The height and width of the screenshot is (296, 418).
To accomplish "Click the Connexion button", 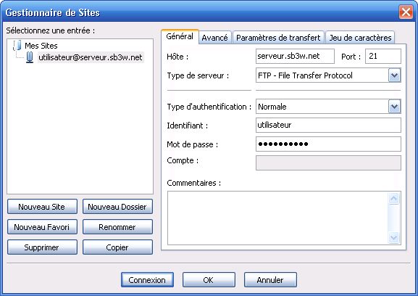I will 147,280.
